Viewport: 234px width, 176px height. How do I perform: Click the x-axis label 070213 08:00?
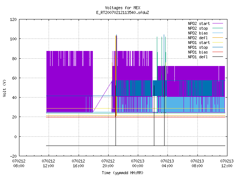pos(197,164)
